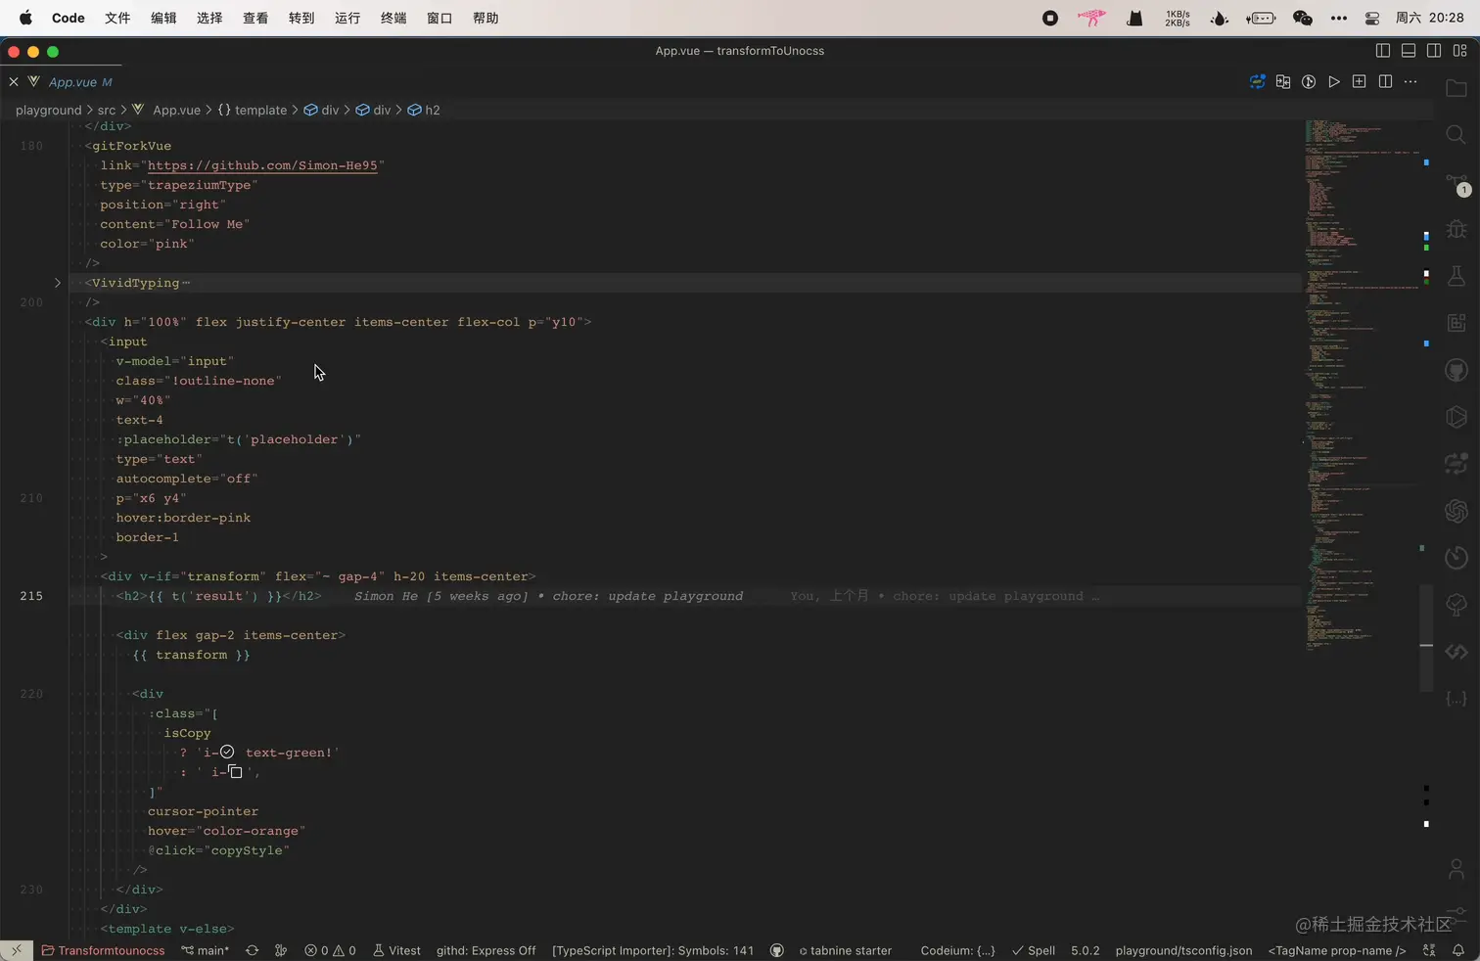Split the editor right
Viewport: 1480px width, 961px height.
click(x=1385, y=82)
